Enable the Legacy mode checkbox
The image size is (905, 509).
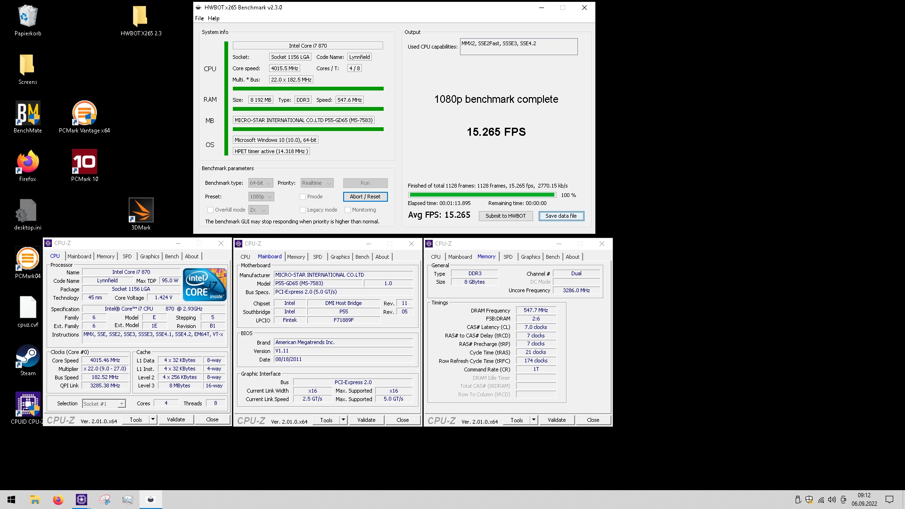tap(303, 210)
